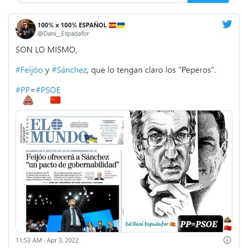Screen dimensions: 242x248
Task: Click the Ukraine flag emoji beside the name
Action: click(121, 25)
